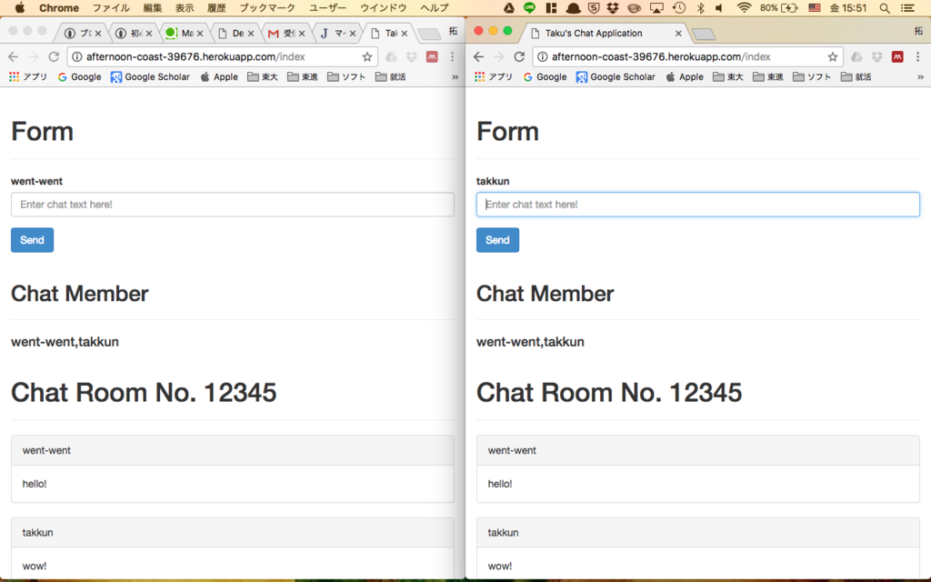Open new tab button in right window
The image size is (931, 582).
click(704, 34)
